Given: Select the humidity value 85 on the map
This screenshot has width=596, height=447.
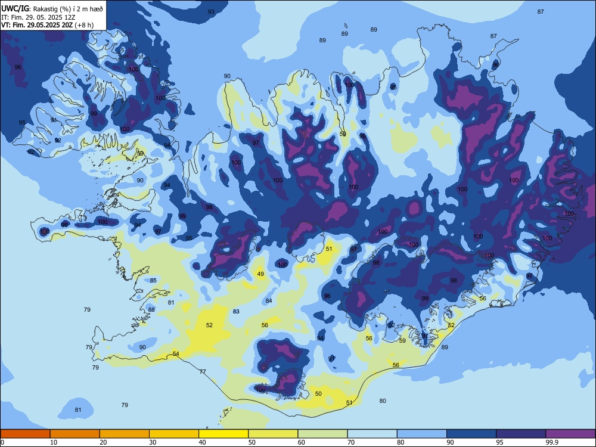Looking at the screenshot, I should click(x=153, y=281).
